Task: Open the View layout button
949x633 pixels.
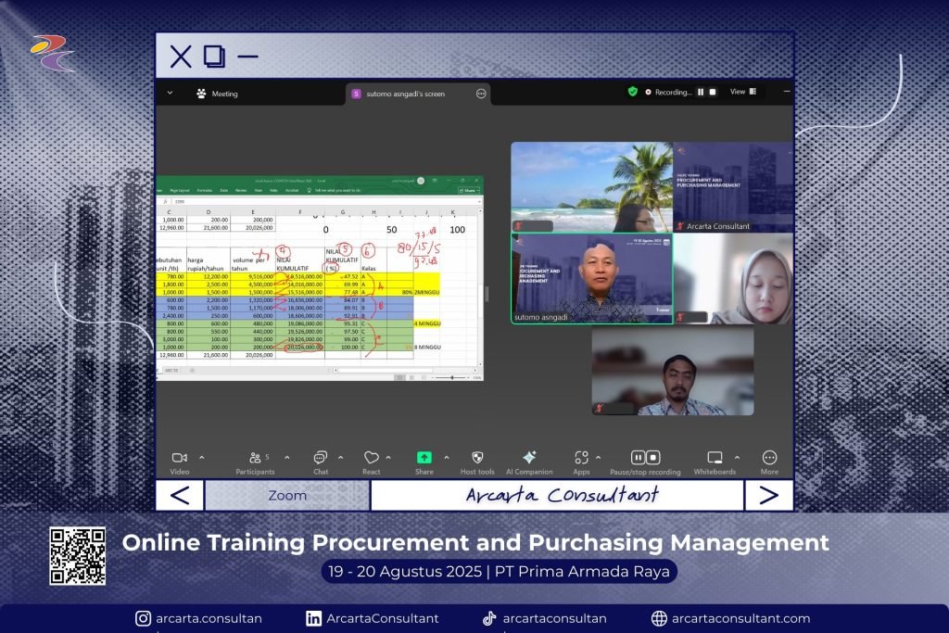Action: pyautogui.click(x=743, y=92)
